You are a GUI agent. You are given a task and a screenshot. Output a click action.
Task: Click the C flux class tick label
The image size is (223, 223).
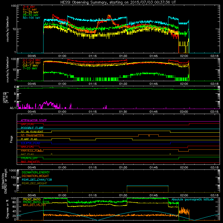pyautogui.click(x=15, y=87)
